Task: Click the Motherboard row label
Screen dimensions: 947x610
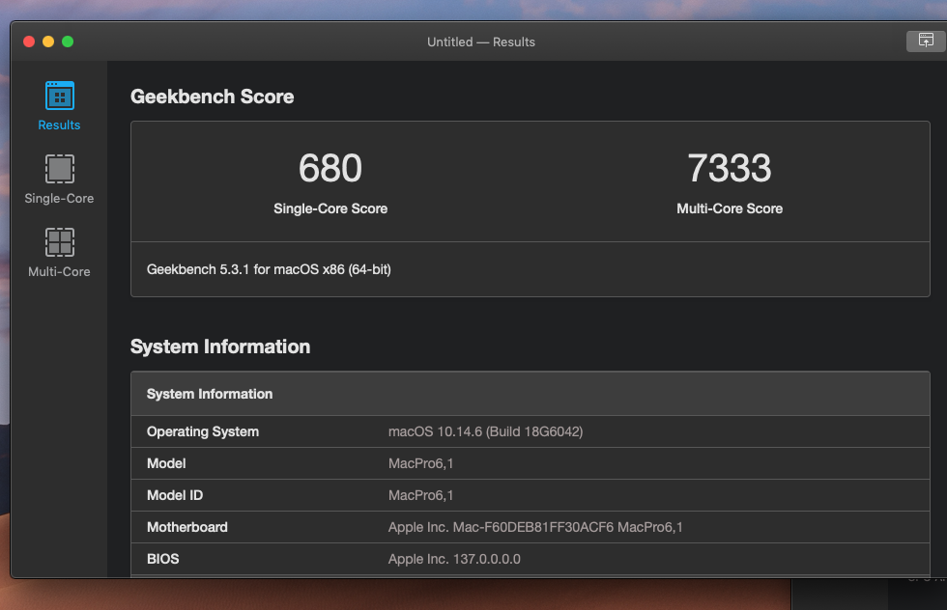Action: tap(187, 527)
